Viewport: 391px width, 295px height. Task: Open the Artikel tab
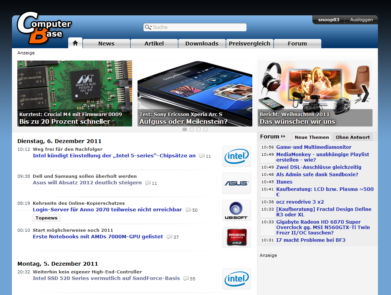pyautogui.click(x=154, y=44)
